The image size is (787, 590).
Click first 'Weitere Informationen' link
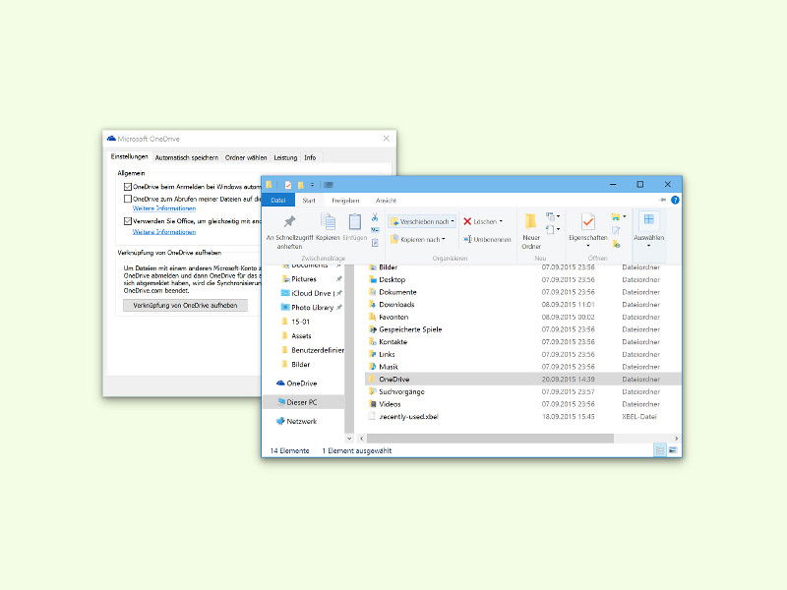(x=164, y=208)
